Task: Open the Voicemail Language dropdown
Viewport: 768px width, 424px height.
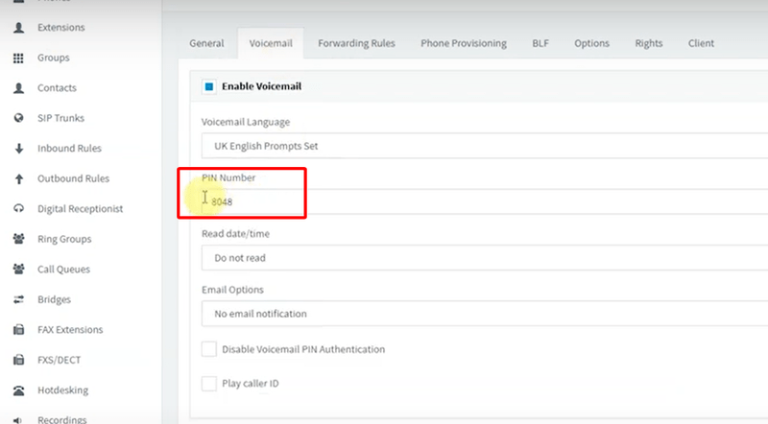Action: (x=480, y=146)
